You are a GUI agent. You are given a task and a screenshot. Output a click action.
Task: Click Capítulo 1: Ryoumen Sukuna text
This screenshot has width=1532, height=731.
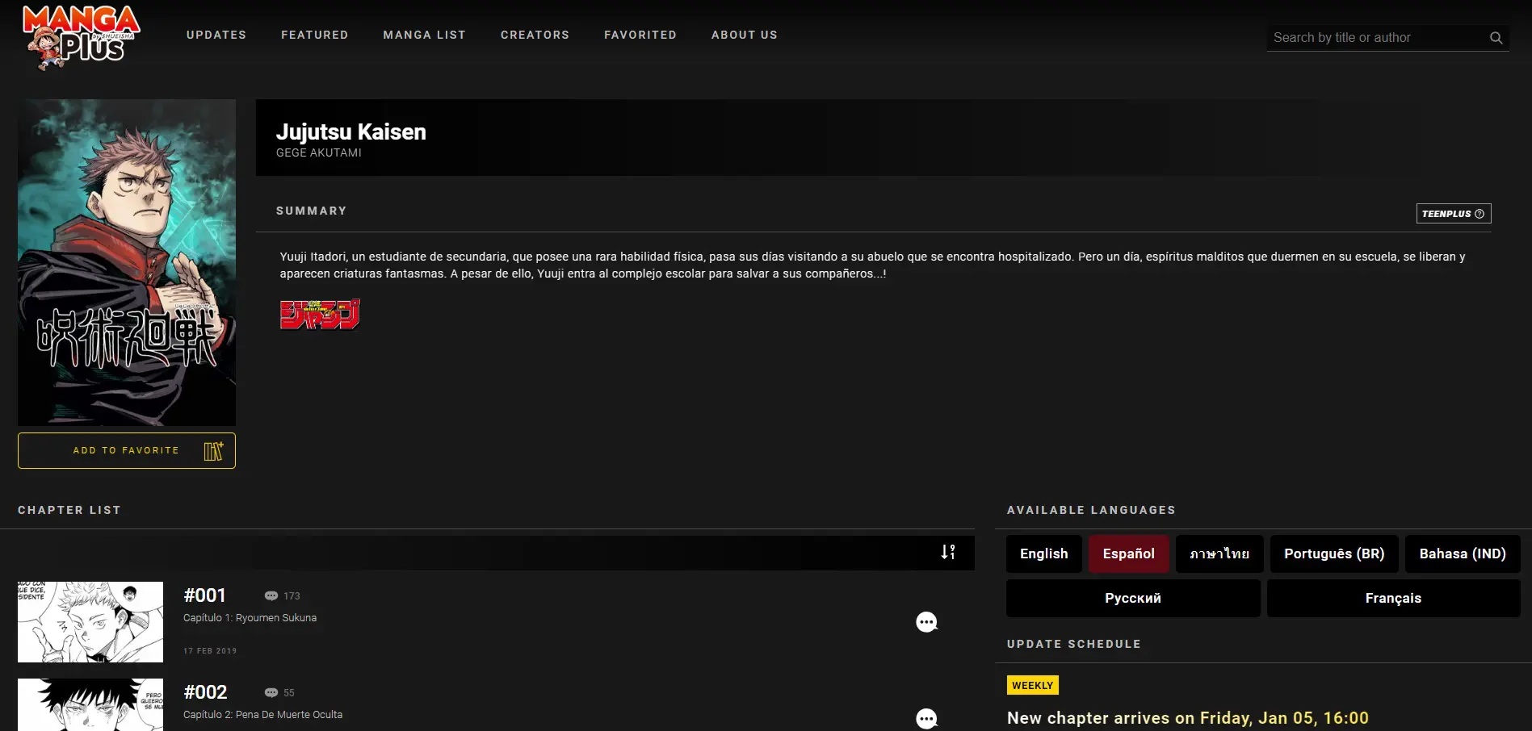click(x=250, y=618)
